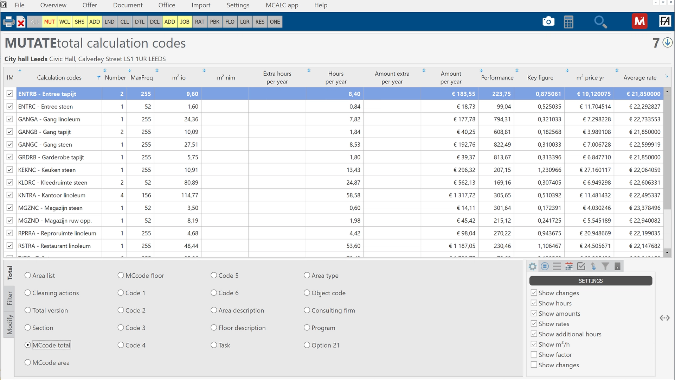675x380 pixels.
Task: Click the table's vertical scrollbar down arrow
Action: point(667,253)
